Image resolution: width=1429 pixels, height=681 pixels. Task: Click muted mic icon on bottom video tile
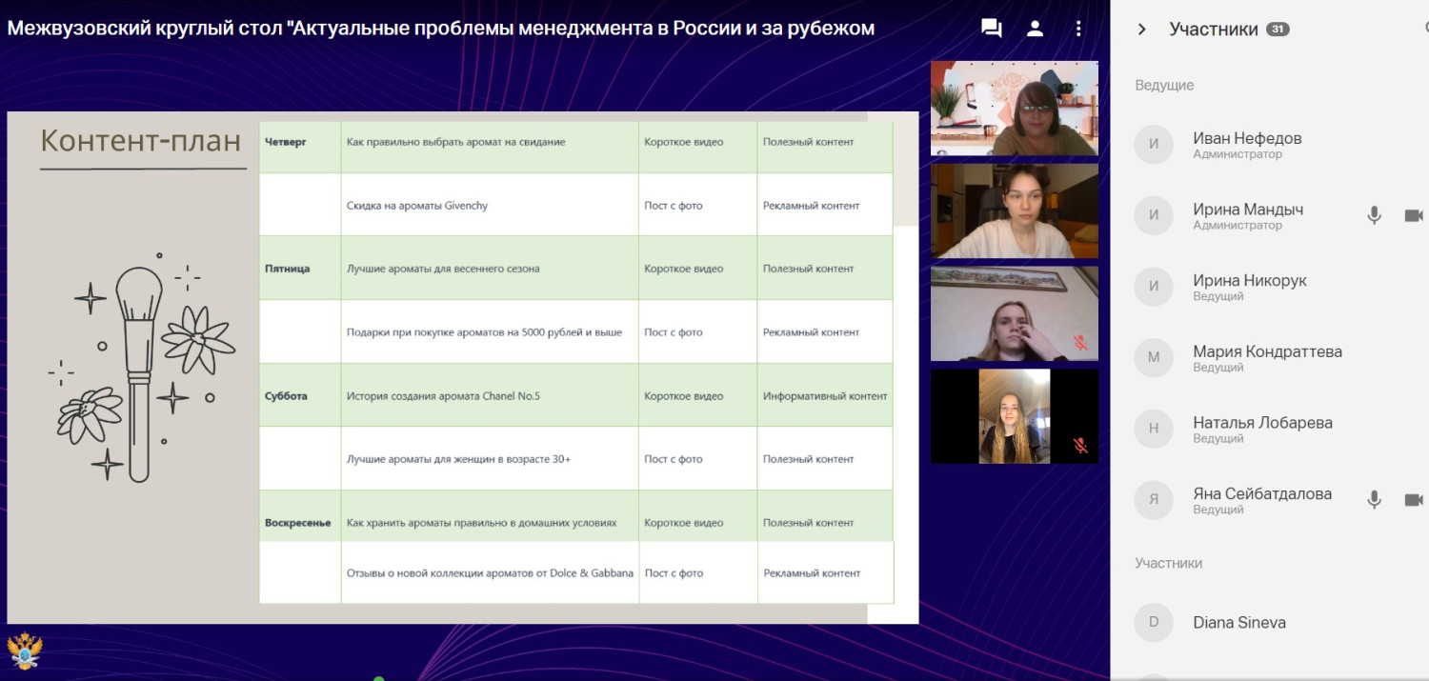click(1080, 445)
